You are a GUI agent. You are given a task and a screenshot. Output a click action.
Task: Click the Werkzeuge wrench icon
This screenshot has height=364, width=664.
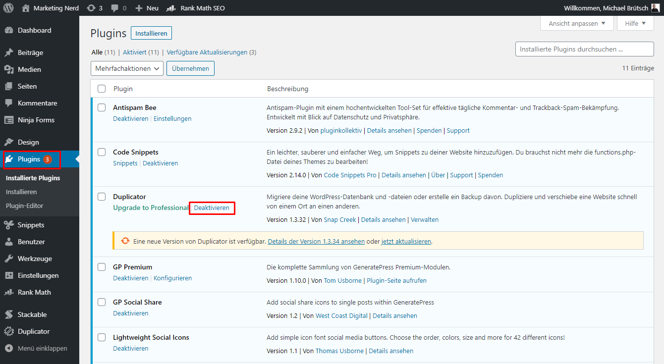coord(9,259)
